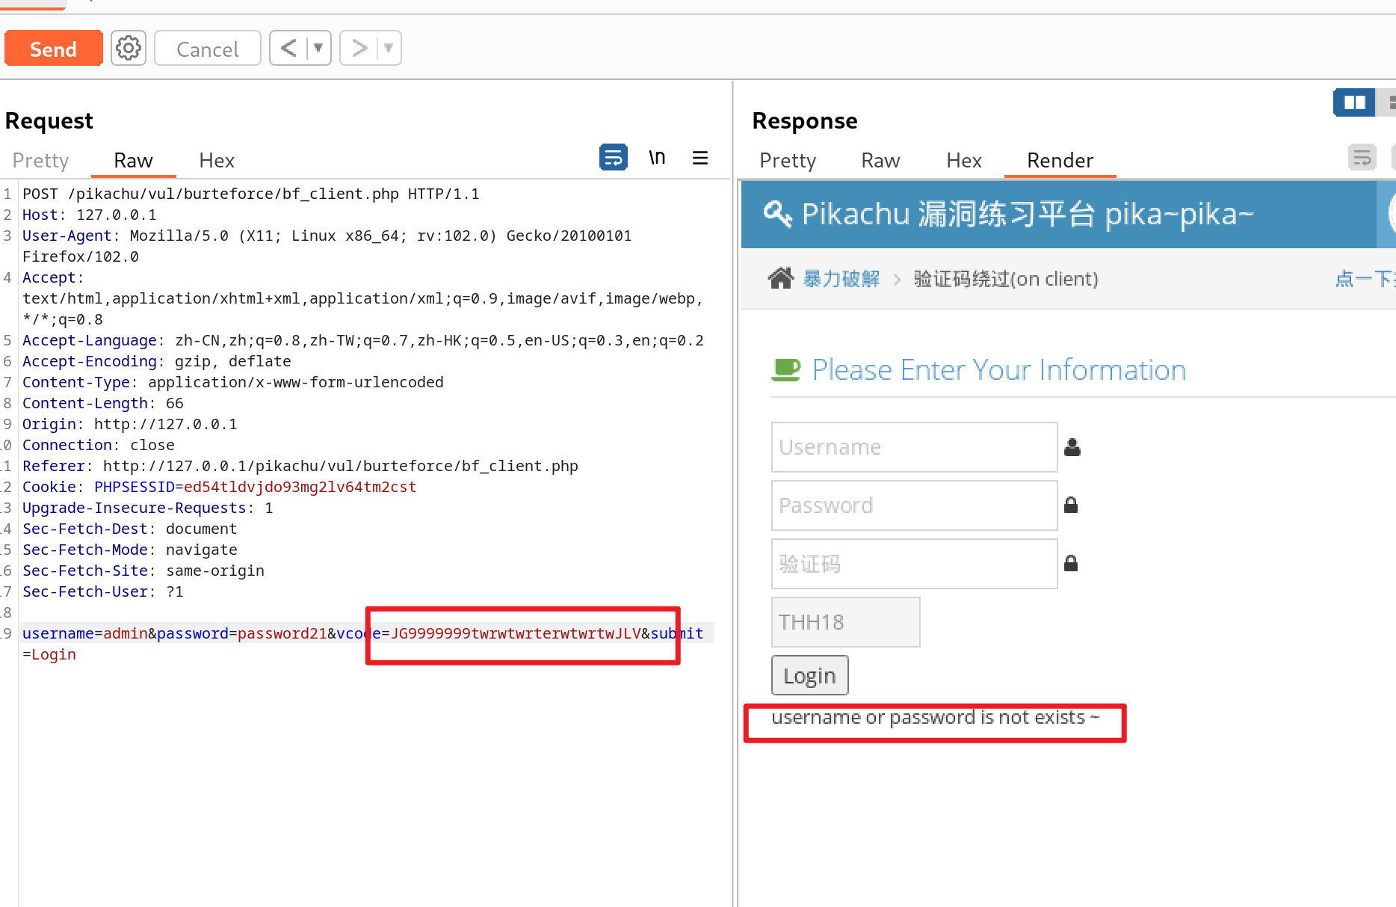Click the 'Content-Length: 66' header line
Screen dimensions: 1396x907
coord(103,403)
